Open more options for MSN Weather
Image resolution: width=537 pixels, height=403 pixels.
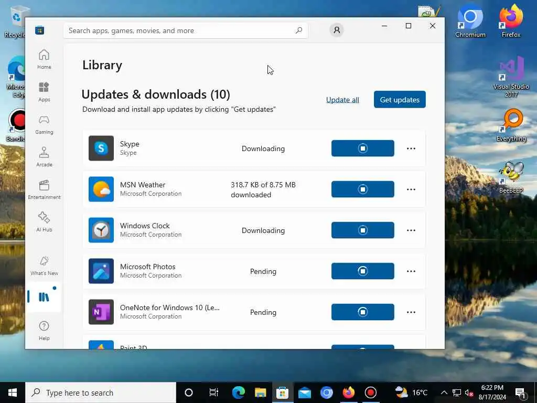click(x=411, y=189)
